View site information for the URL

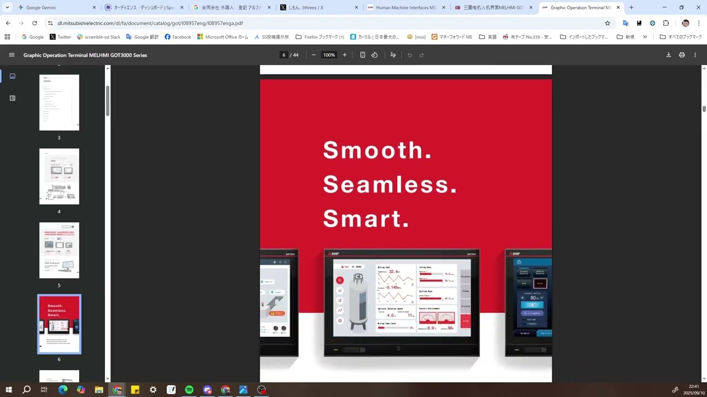(50, 23)
